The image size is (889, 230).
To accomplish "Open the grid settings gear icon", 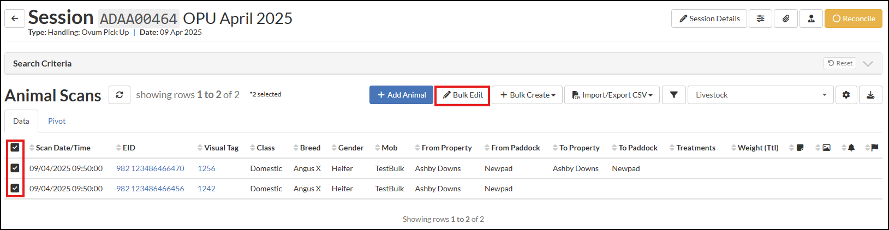I will [x=846, y=95].
